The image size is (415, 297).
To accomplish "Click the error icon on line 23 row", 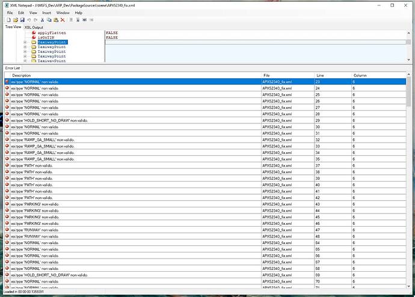I will click(7, 81).
